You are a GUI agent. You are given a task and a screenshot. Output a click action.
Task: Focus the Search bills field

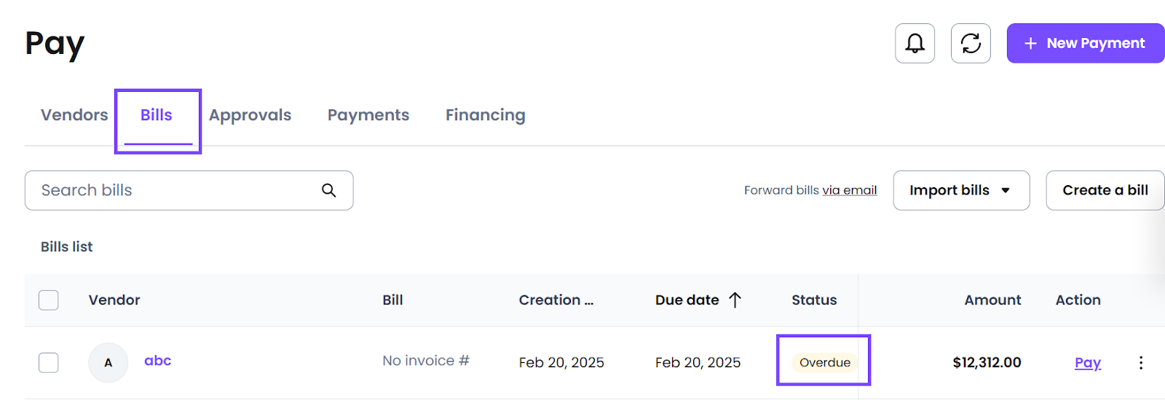click(189, 190)
